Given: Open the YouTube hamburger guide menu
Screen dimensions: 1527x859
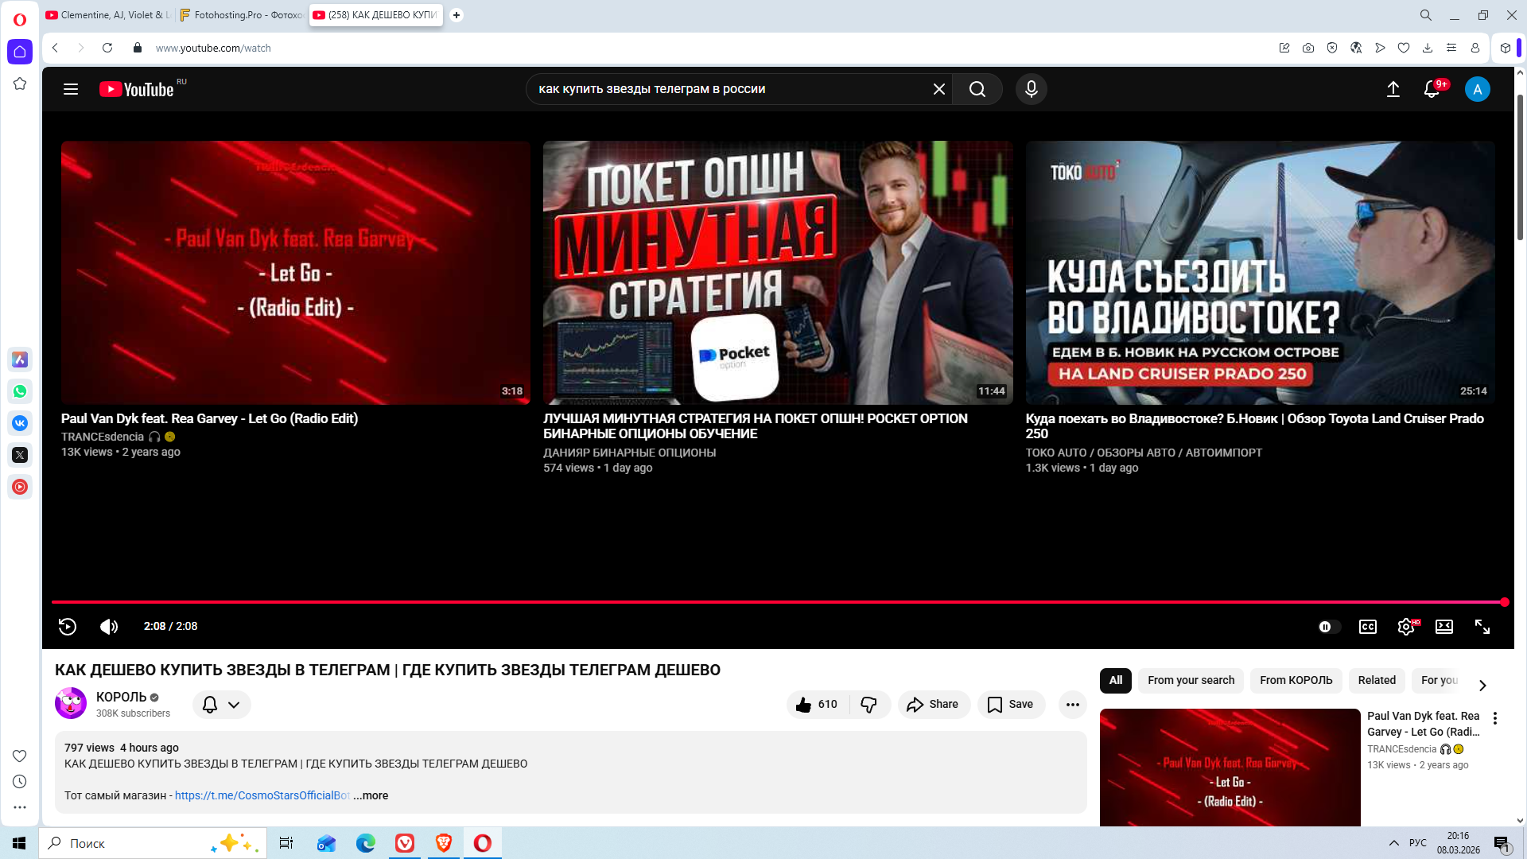Looking at the screenshot, I should pyautogui.click(x=71, y=89).
